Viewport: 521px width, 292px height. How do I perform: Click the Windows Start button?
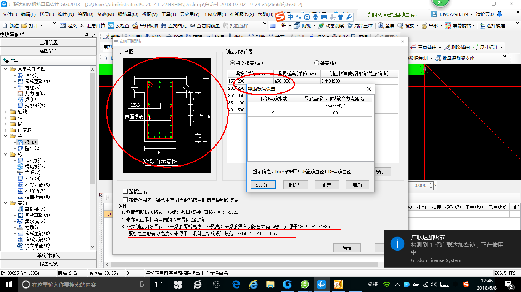click(x=9, y=284)
